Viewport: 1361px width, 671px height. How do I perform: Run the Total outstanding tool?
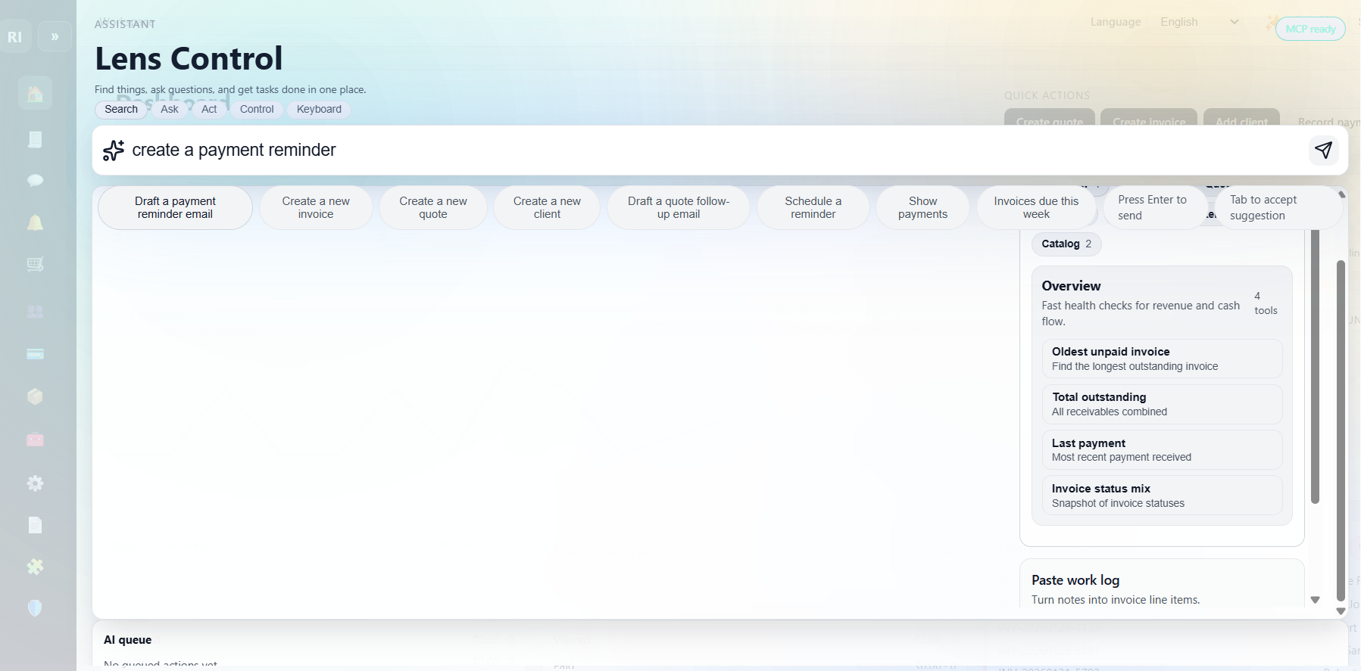point(1162,404)
